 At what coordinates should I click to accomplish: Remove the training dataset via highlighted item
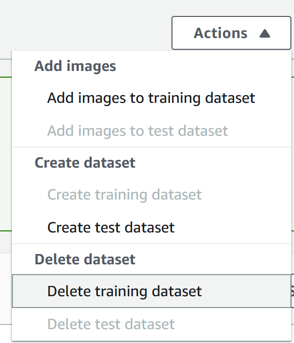pos(151,291)
